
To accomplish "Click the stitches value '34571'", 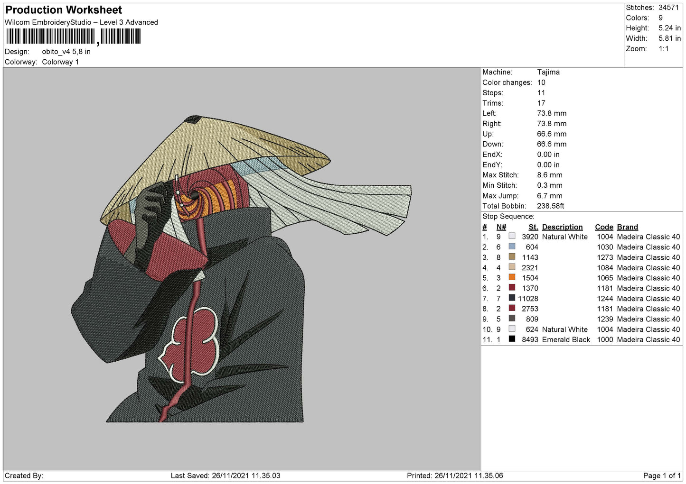I will 668,8.
